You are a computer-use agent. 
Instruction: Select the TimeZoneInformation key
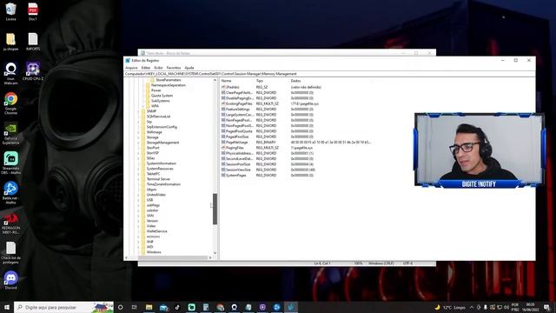coord(163,184)
